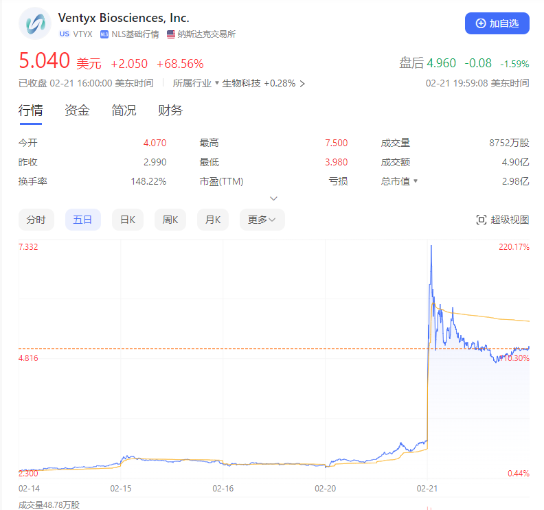Click the 最高 value 7.500
The image size is (544, 510).
coord(336,143)
